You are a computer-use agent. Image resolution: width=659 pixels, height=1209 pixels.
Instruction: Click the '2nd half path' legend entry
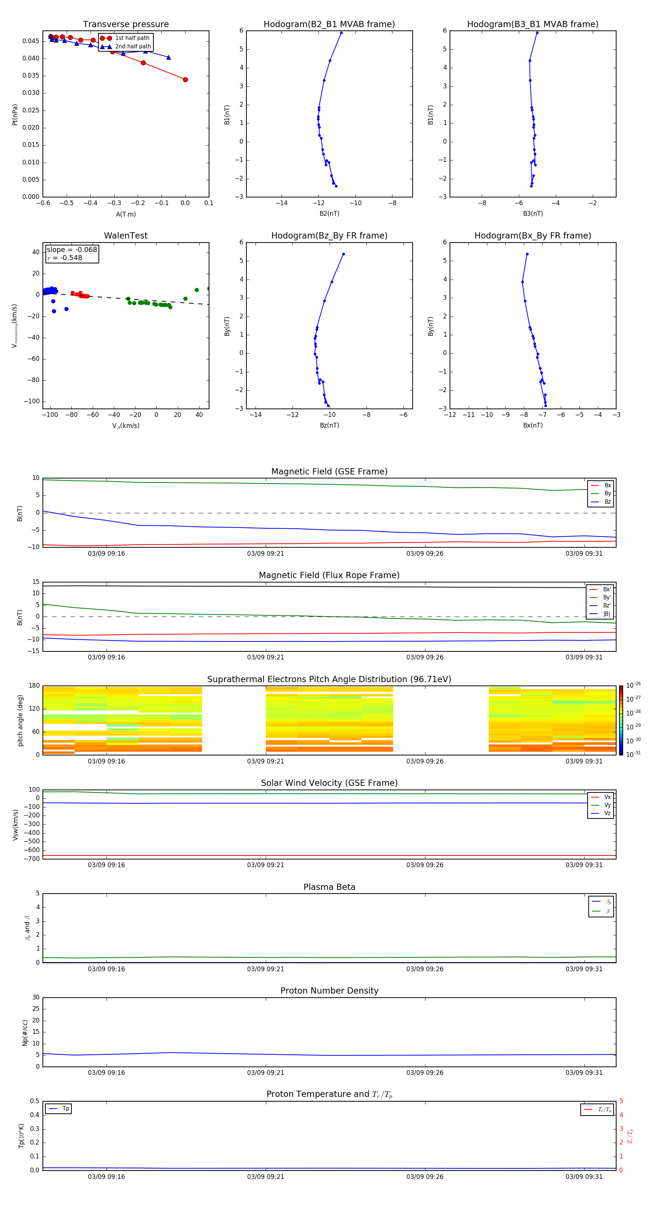pos(126,47)
